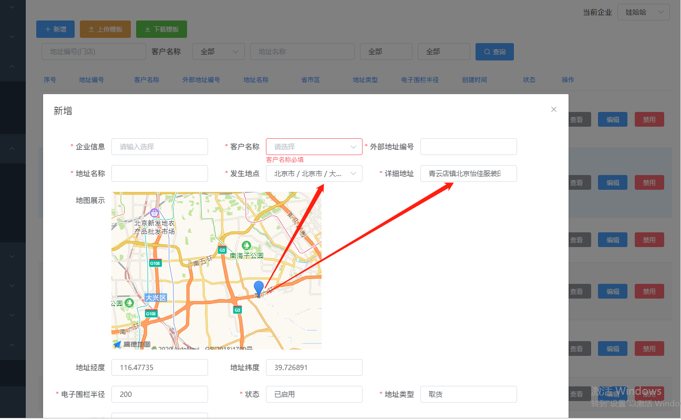This screenshot has width=681, height=420.
Task: Click the 地址类型 column header
Action: tap(365, 80)
